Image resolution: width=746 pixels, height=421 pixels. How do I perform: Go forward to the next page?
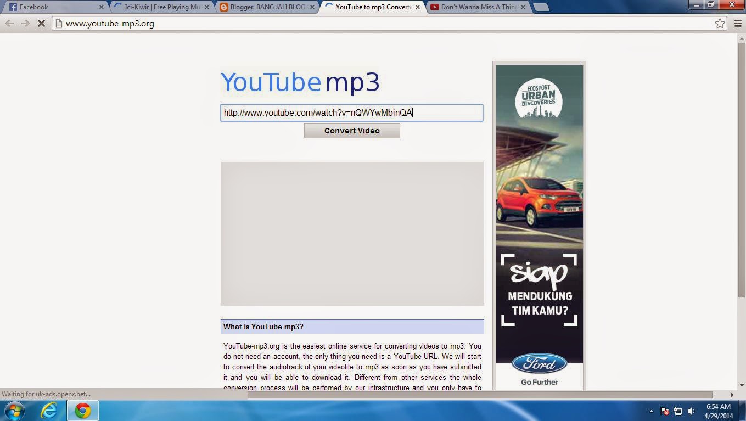pos(25,24)
